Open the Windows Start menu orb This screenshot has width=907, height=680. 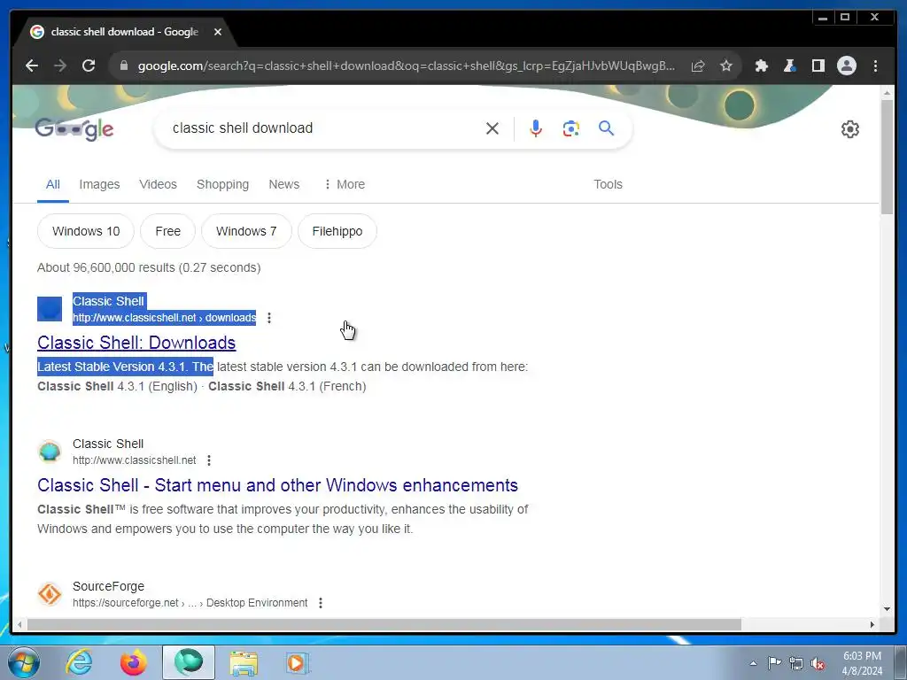pyautogui.click(x=23, y=662)
